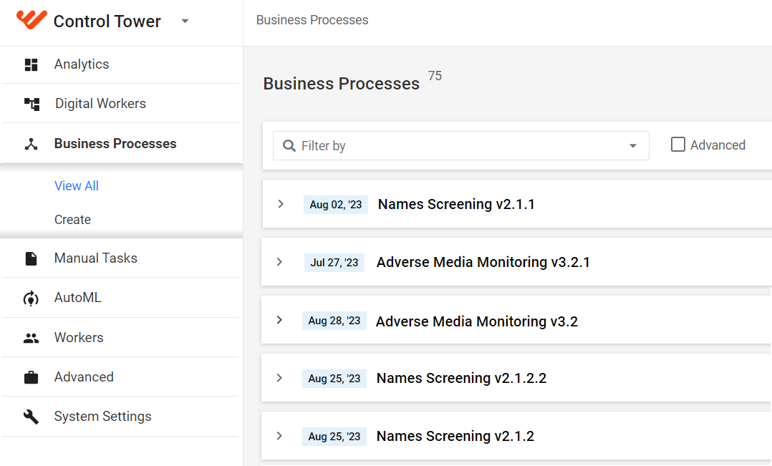Screen dimensions: 772x466
Task: Click the search magnifier icon in filter
Action: click(x=289, y=145)
